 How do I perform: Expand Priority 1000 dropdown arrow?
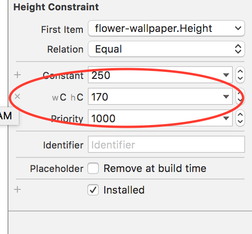tap(226, 118)
